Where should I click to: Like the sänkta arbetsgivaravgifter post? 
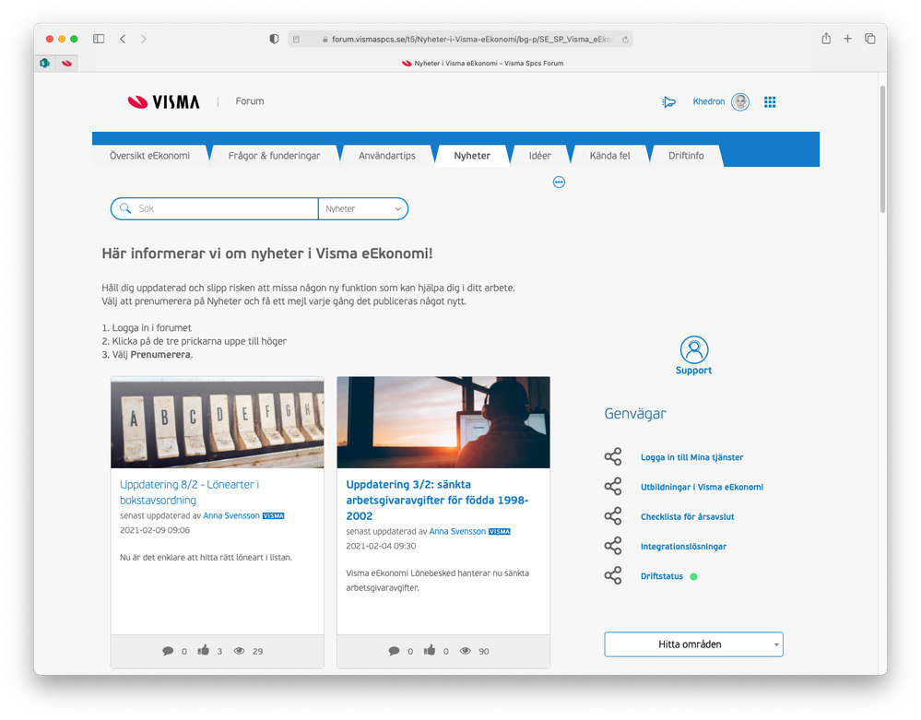[x=430, y=650]
